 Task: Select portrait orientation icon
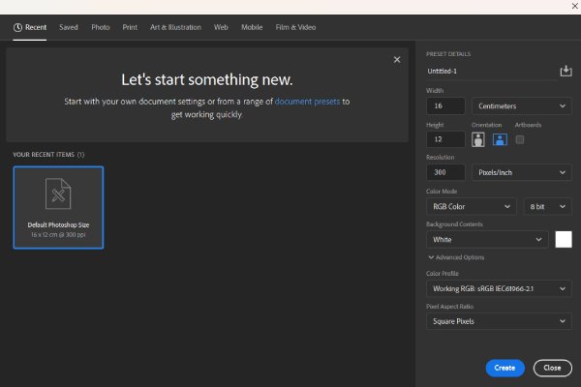(478, 139)
